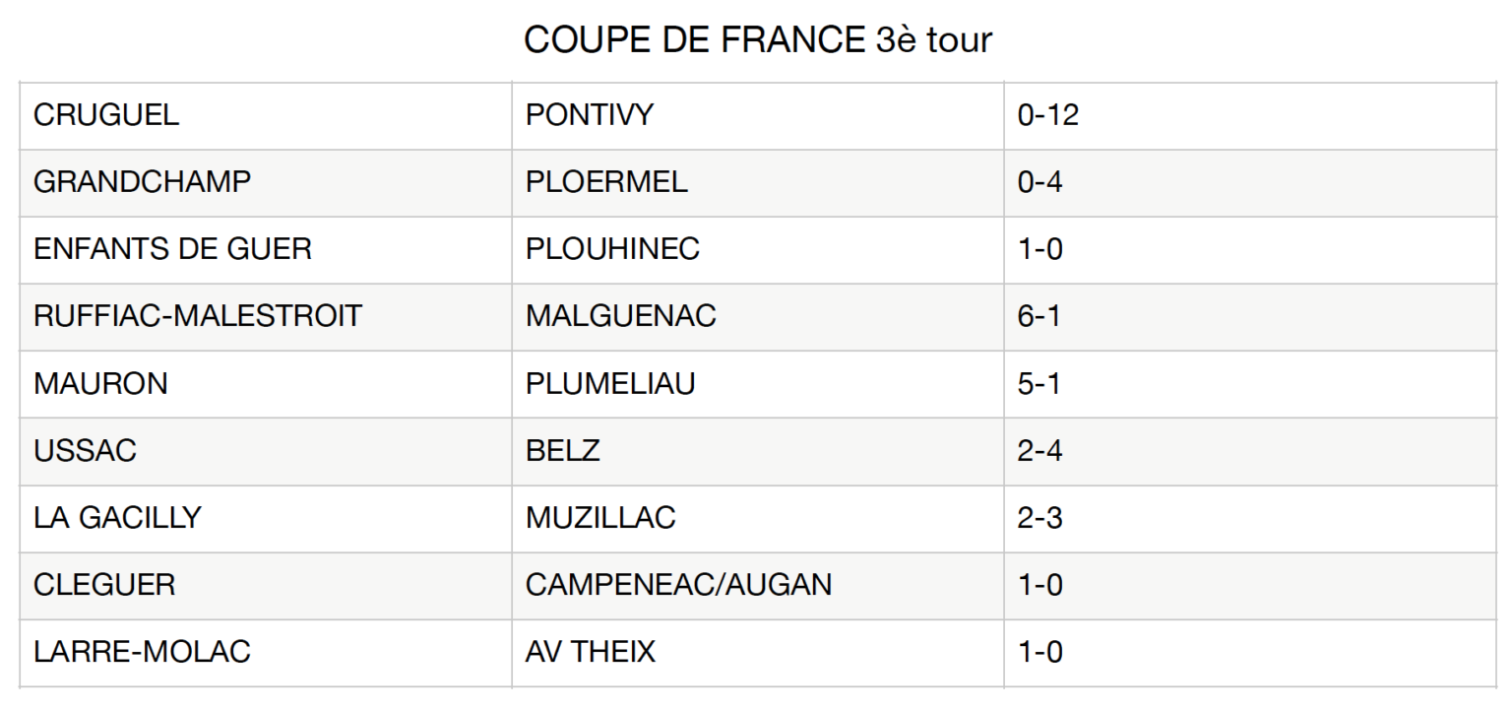This screenshot has width=1512, height=709.
Task: Select the 0-12 score cell
Action: click(1047, 115)
